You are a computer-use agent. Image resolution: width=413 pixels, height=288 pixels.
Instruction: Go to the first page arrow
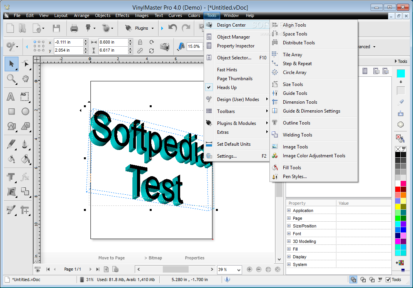click(48, 269)
